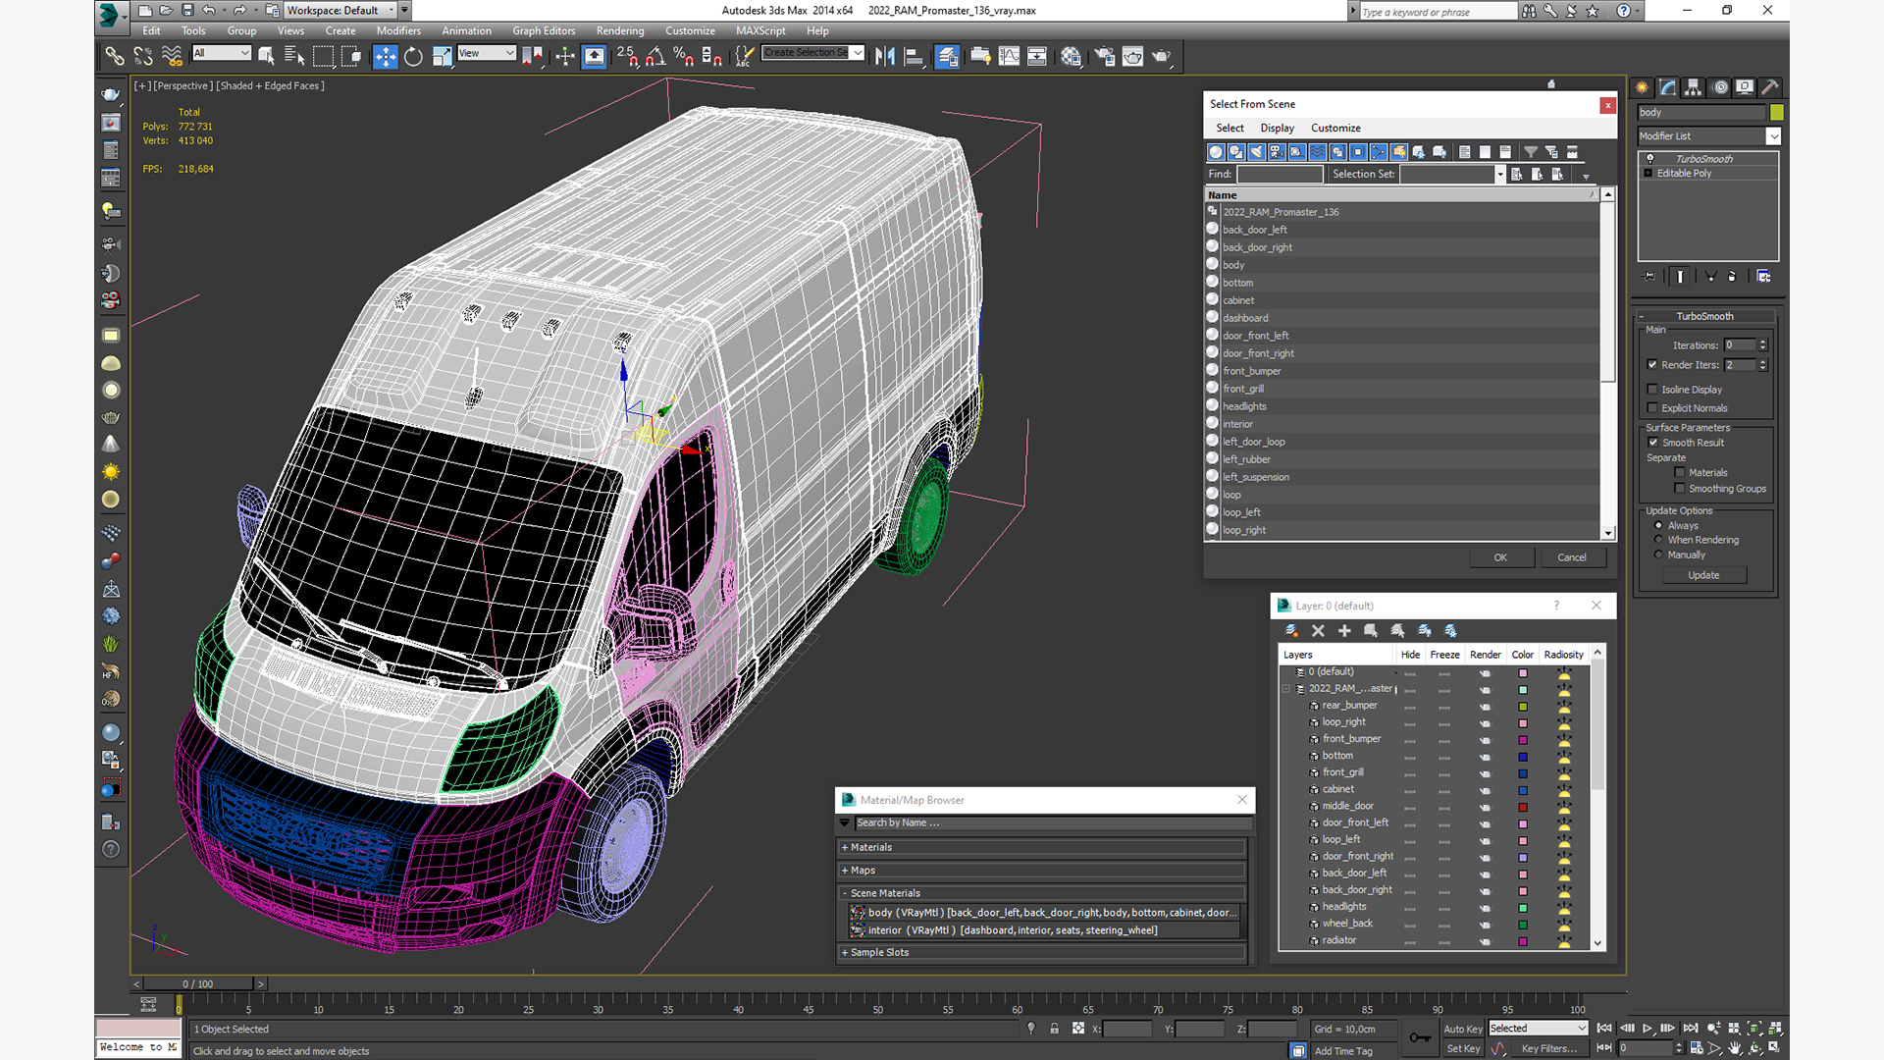
Task: Toggle Percent Snap in the main toolbar
Action: pyautogui.click(x=684, y=56)
